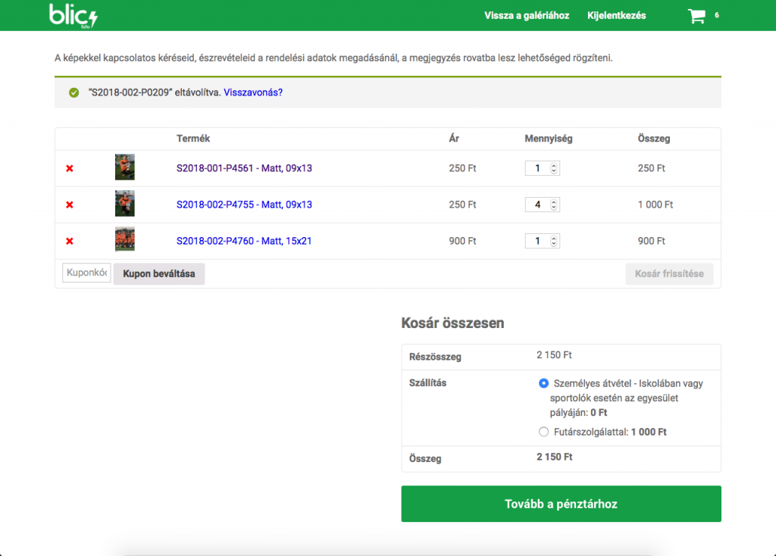
Task: Open the shopping cart icon
Action: point(696,16)
